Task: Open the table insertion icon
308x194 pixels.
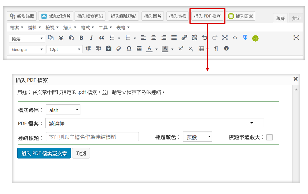Action: (201, 49)
